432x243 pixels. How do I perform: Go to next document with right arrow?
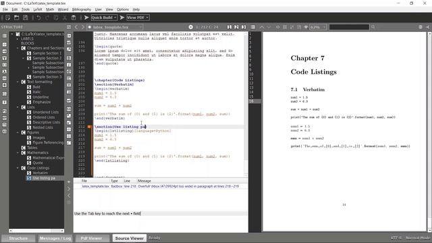(82, 27)
